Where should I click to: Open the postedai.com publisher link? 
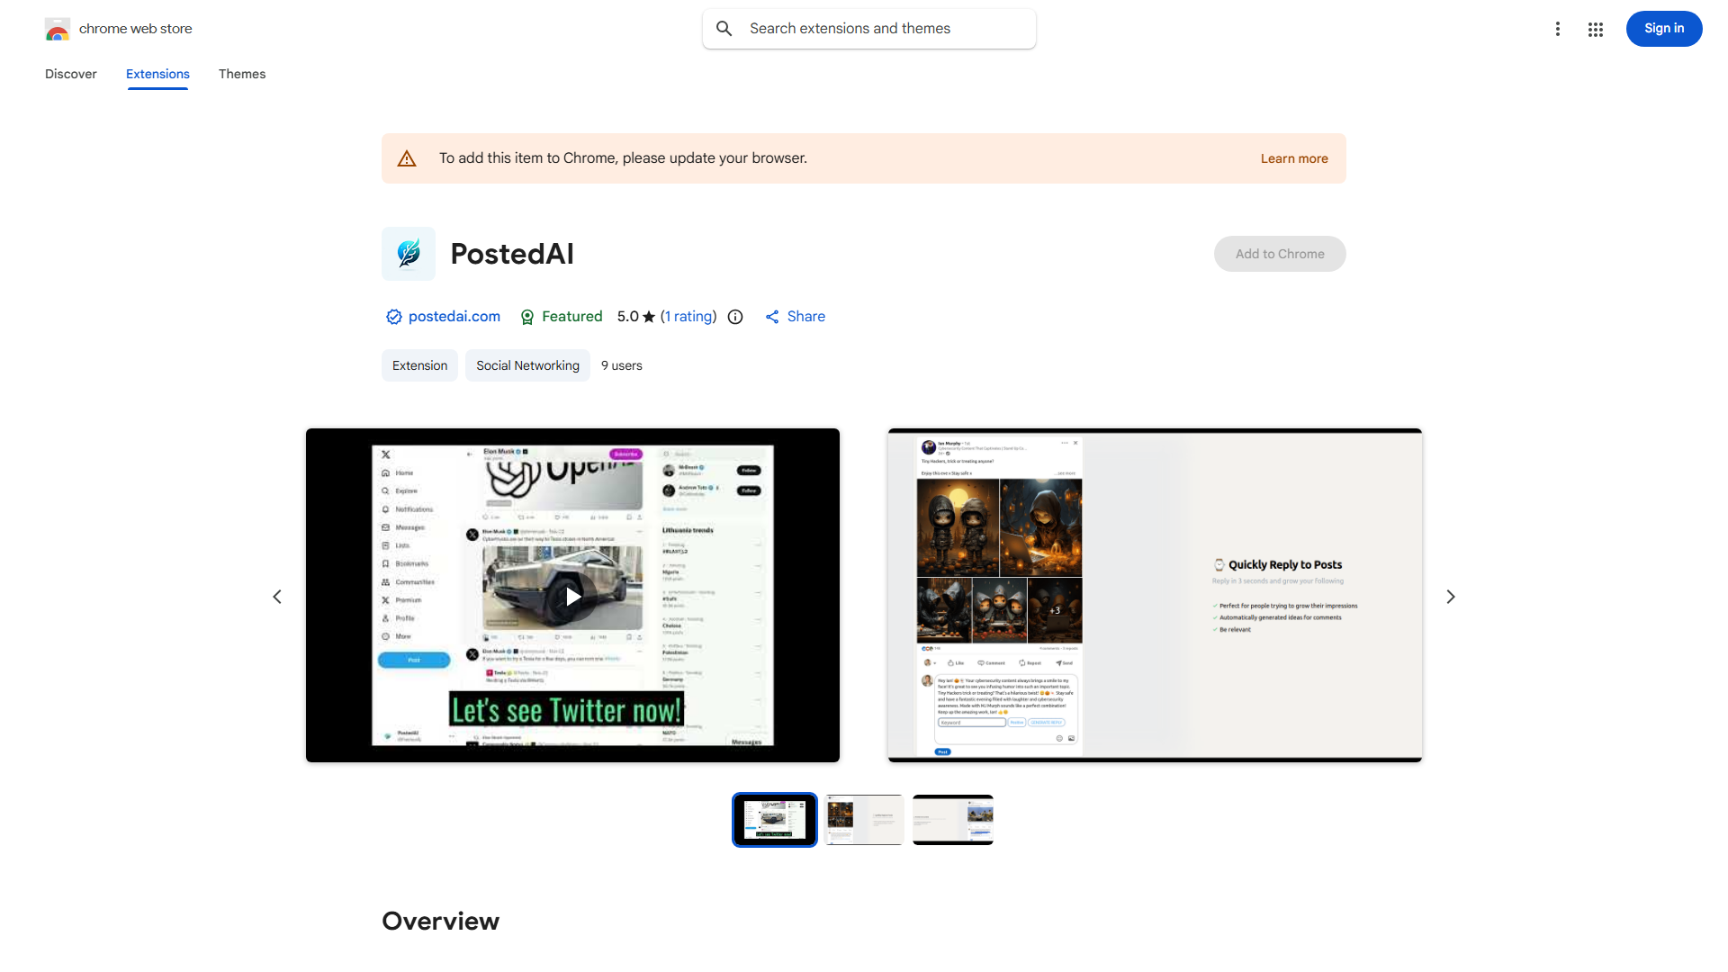454,317
